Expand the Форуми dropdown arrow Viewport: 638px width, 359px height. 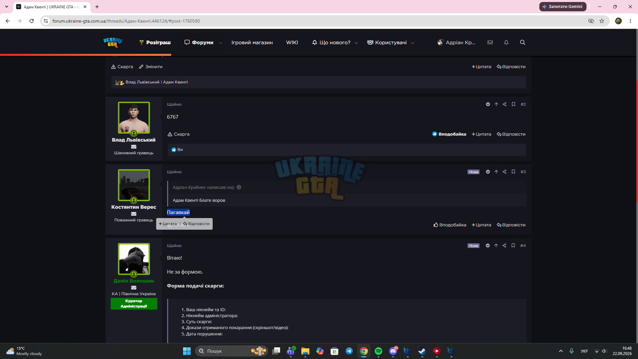coord(220,43)
